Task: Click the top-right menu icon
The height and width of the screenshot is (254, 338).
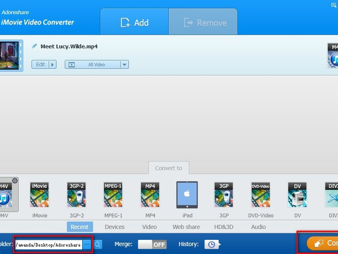Action: click(334, 5)
